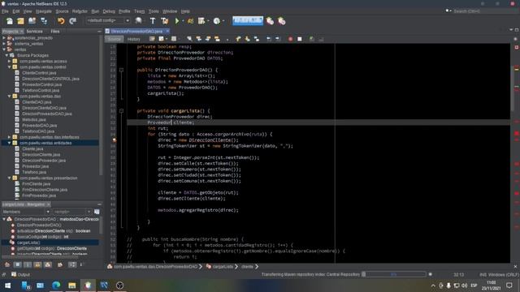Screen dimensions: 520x292
Task: Click the Source view button
Action: coord(115,39)
